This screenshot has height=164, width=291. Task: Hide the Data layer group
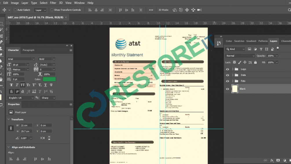[228, 75]
